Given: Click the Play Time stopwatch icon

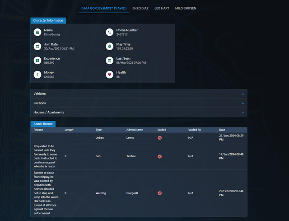Looking at the screenshot, I should pos(109,46).
